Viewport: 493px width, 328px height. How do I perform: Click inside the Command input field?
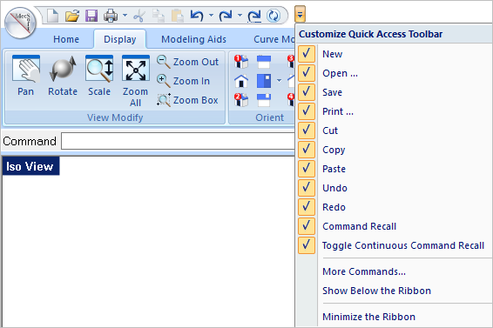coord(178,141)
